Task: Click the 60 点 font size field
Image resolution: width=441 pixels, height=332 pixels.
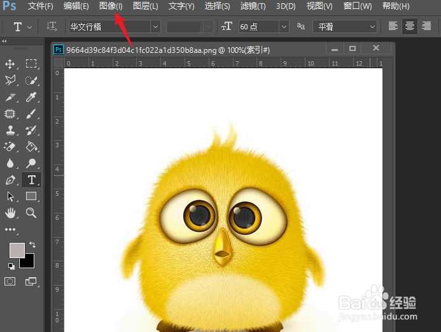Action: 259,27
